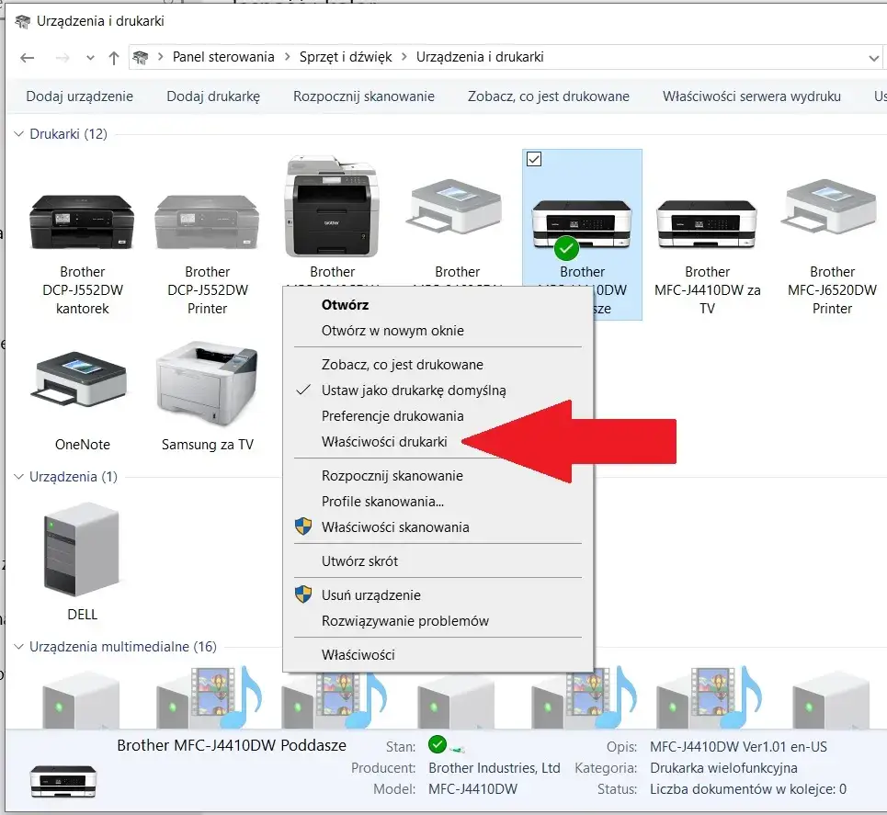The height and width of the screenshot is (815, 887).
Task: Choose Usuń urządzenie from context menu
Action: [x=371, y=594]
